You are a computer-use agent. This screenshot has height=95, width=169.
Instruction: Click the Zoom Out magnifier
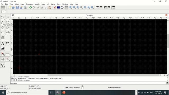point(74,7)
